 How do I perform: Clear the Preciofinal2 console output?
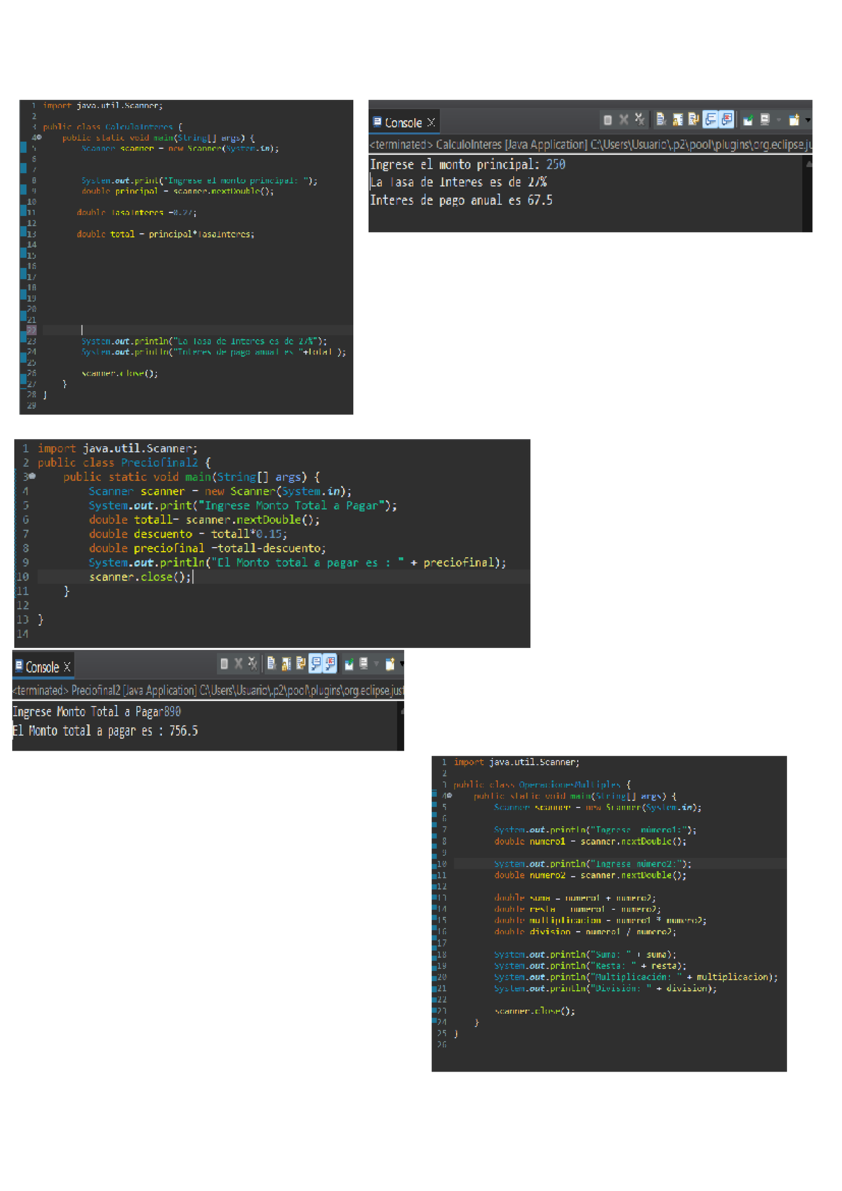[272, 664]
